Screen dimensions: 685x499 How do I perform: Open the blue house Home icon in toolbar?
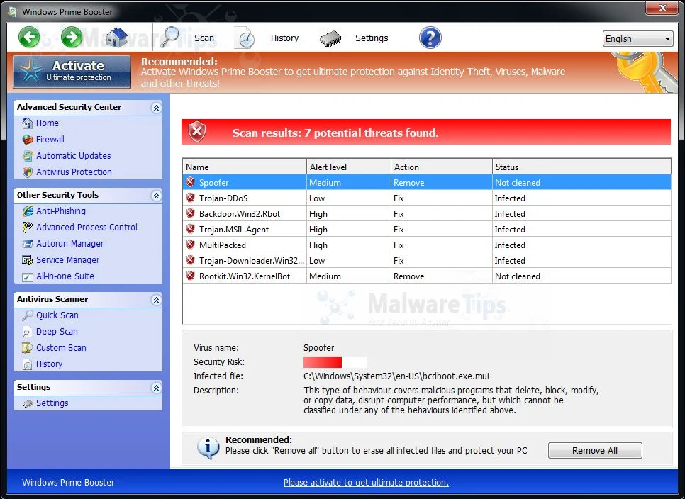[x=116, y=38]
